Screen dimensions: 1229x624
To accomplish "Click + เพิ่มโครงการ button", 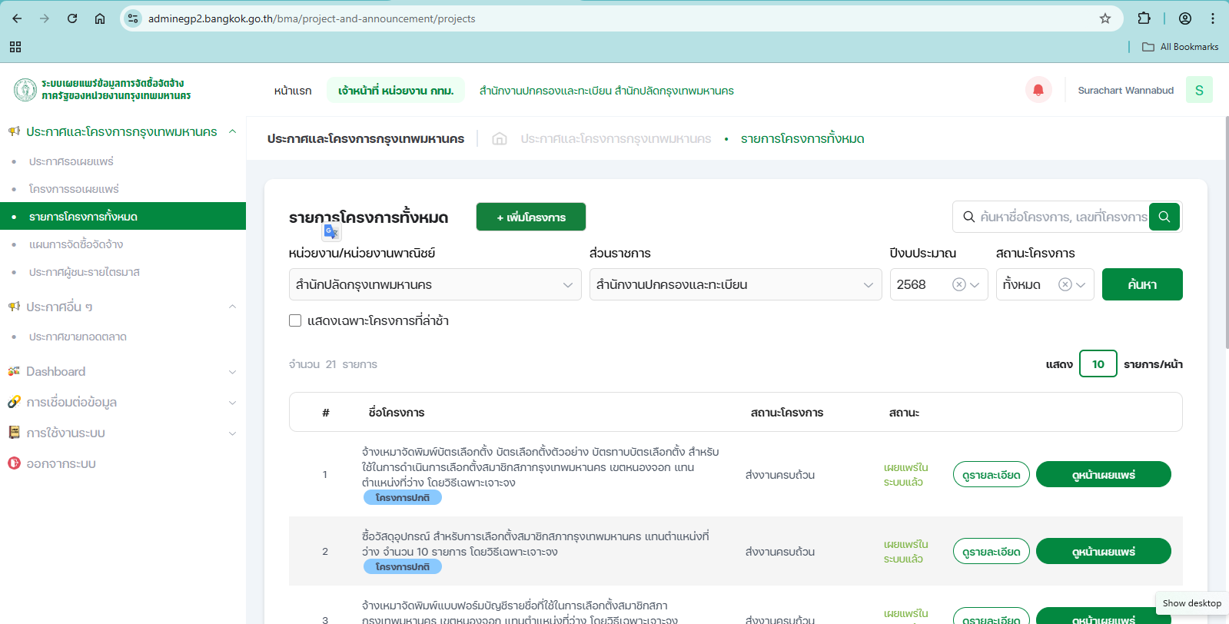I will coord(531,217).
